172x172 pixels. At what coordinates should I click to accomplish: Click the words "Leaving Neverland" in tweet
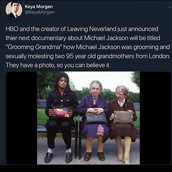click(92, 29)
